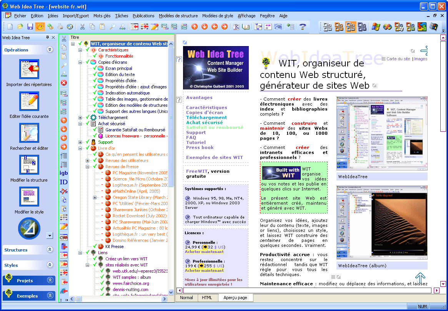
Task: Click the scissors Cut icon in top toolbar
Action: tap(82, 26)
